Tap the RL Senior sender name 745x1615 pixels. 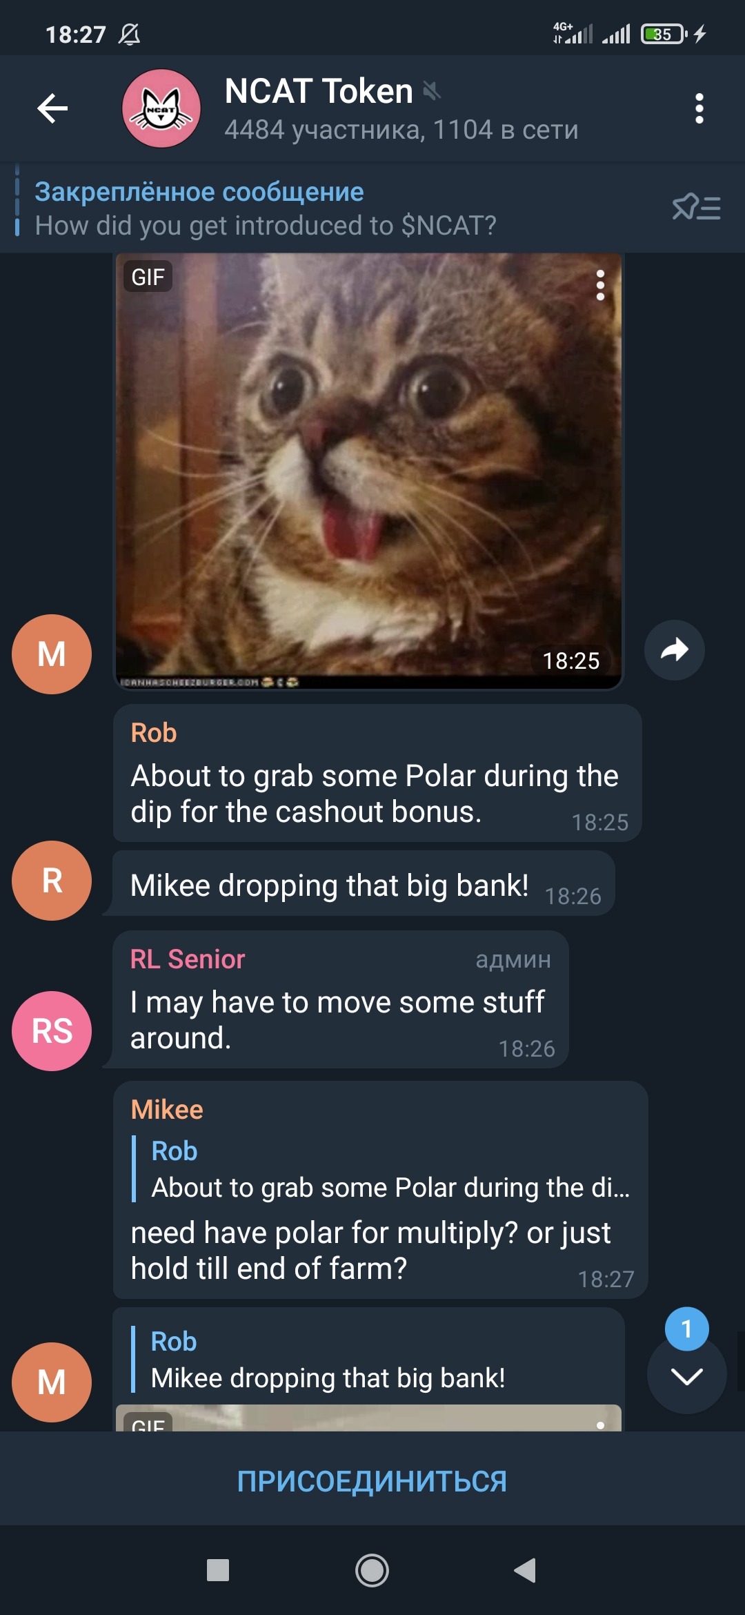(x=188, y=959)
